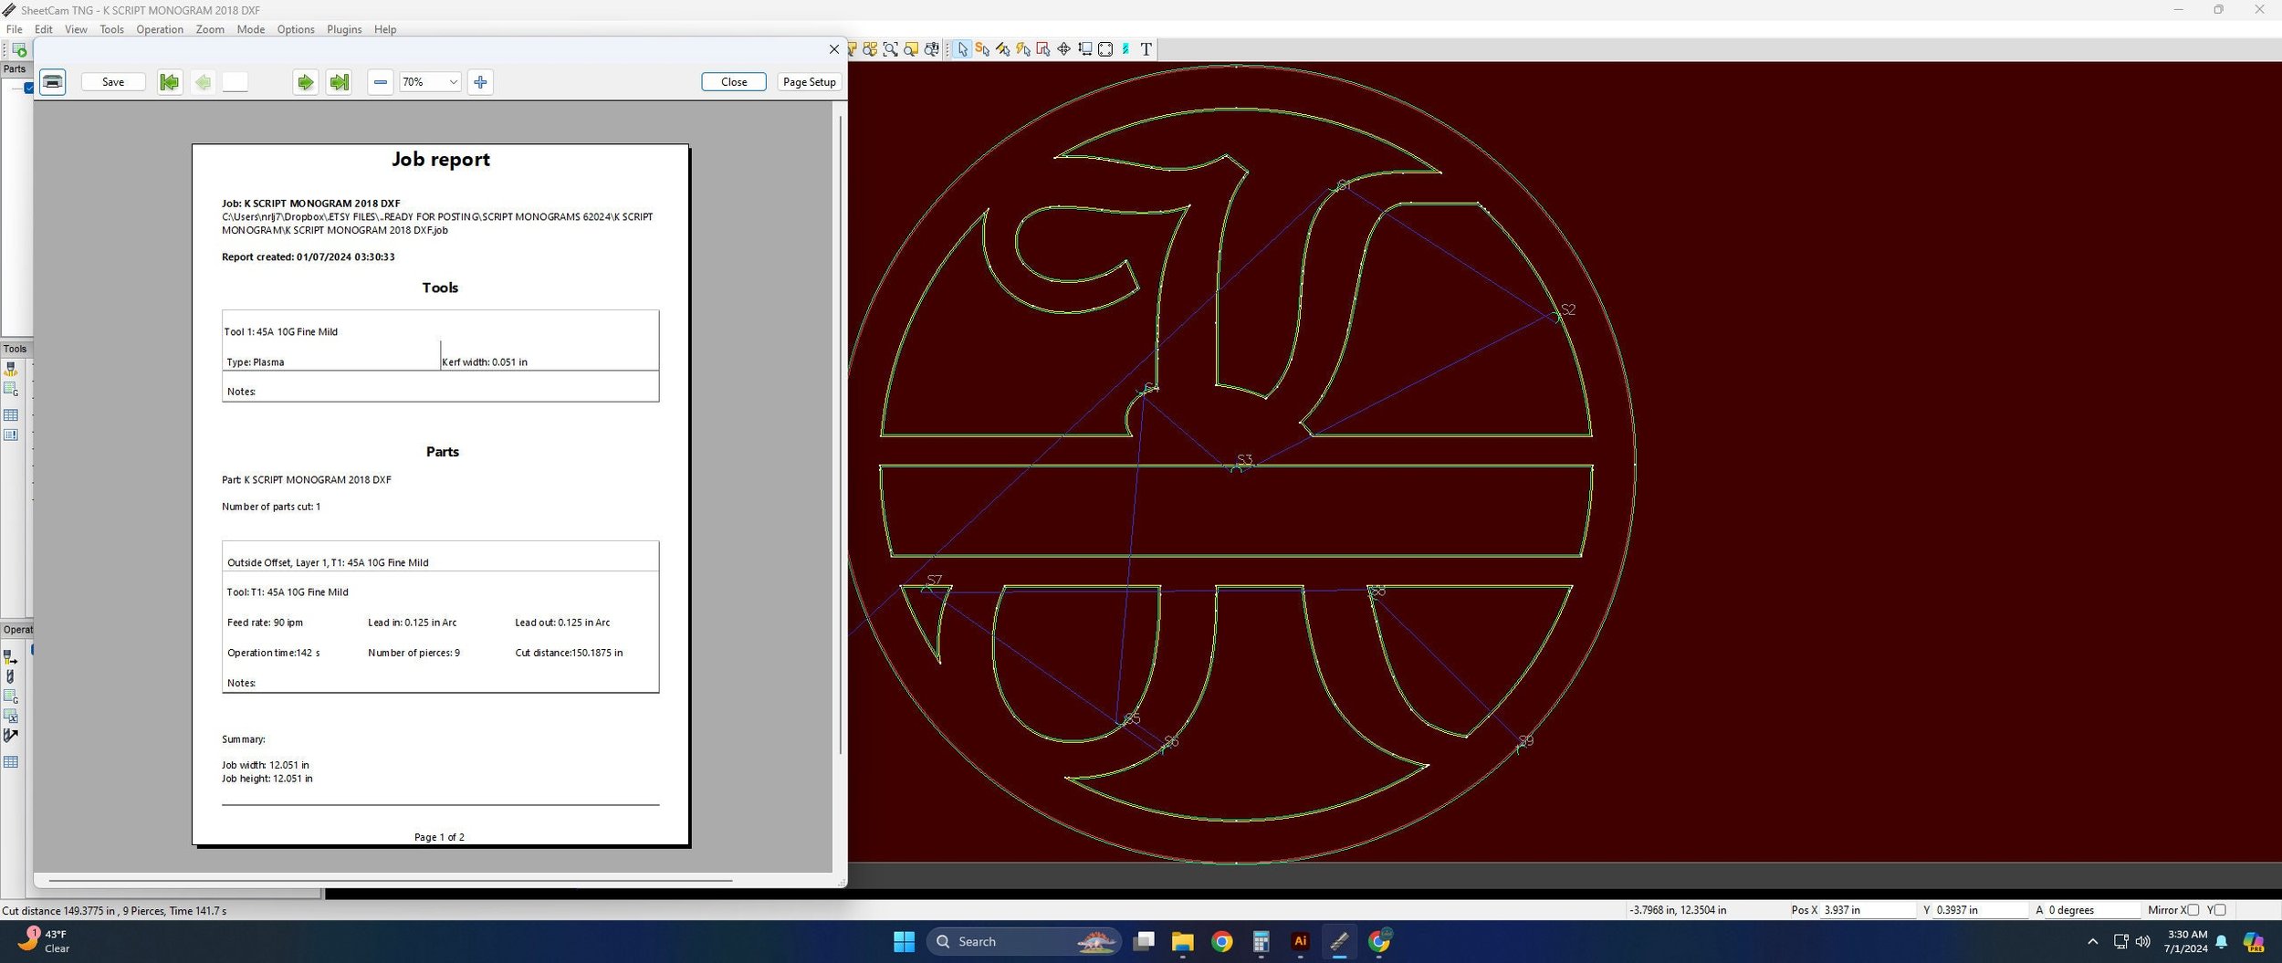Click new drilling operation icon
2282x963 pixels.
click(11, 677)
